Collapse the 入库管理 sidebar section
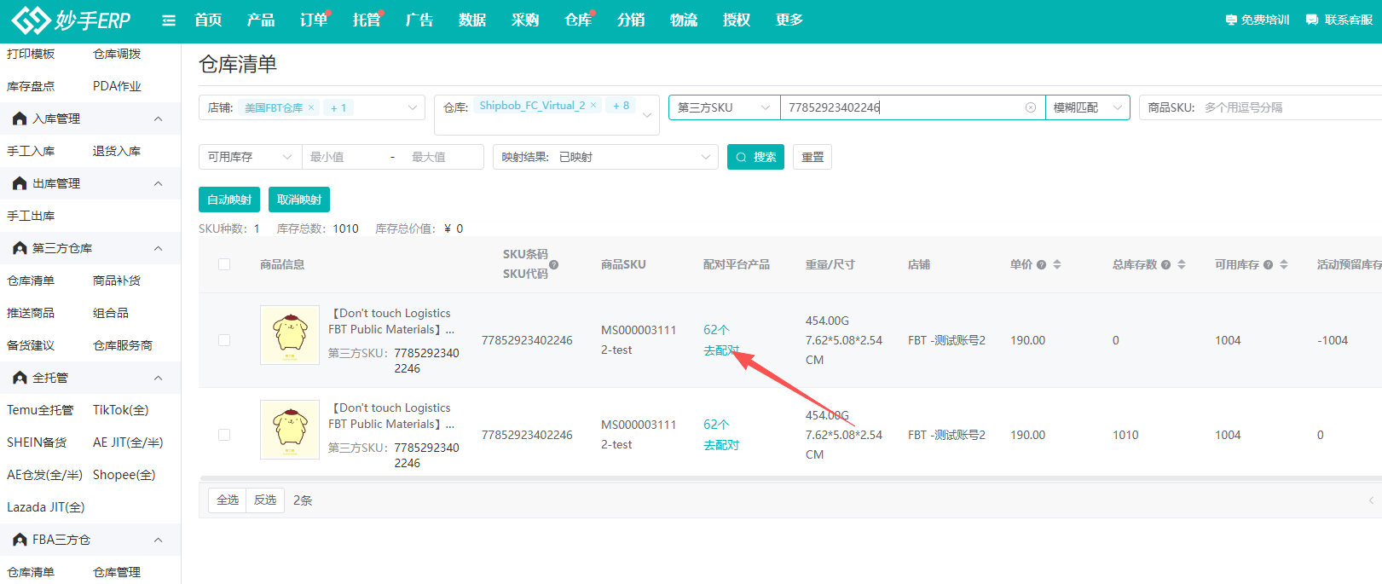This screenshot has width=1382, height=584. point(158,119)
